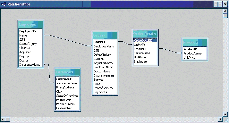Select the Products table title bar
Image resolution: width=229 pixels, height=123 pixels.
tap(195, 42)
